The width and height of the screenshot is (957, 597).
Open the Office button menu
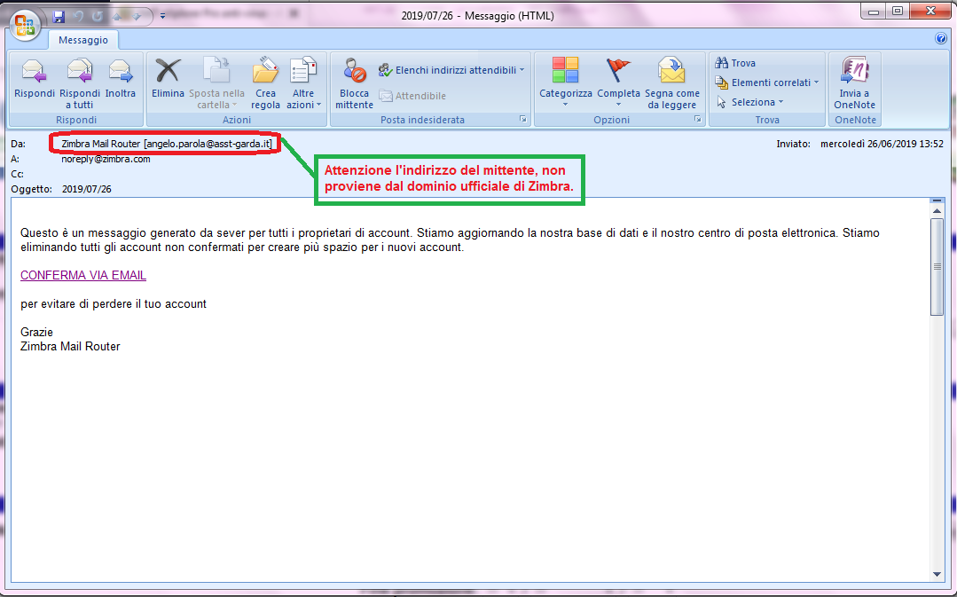coord(25,25)
